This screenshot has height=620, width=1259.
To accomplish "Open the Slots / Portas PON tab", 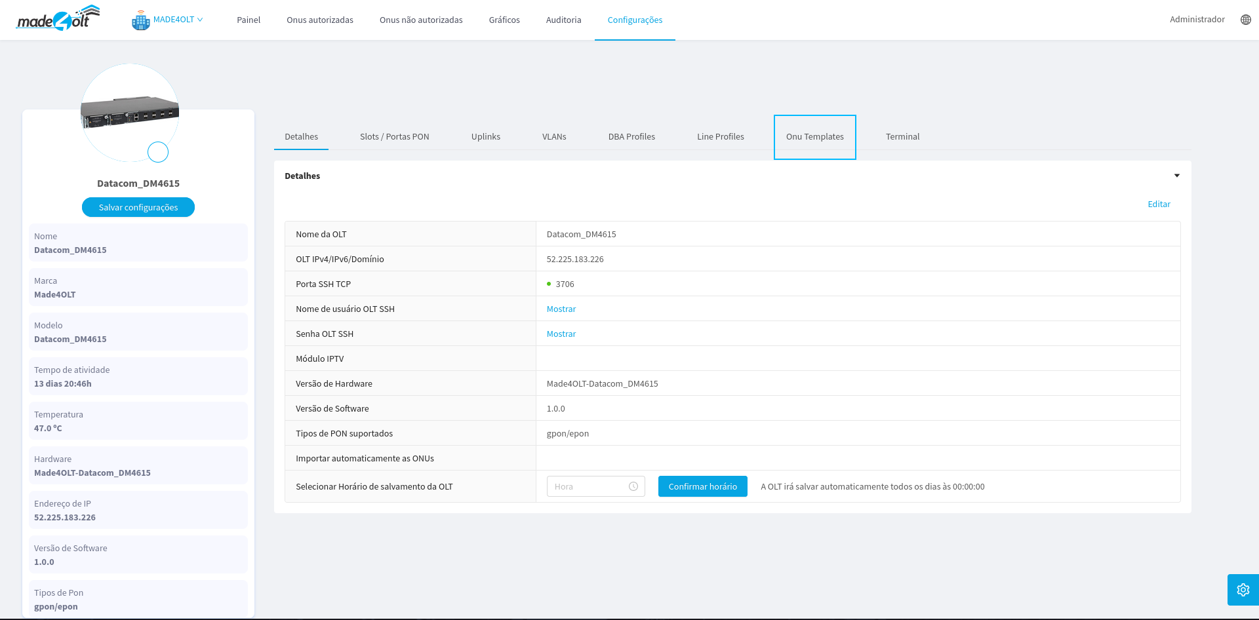I will click(x=394, y=137).
